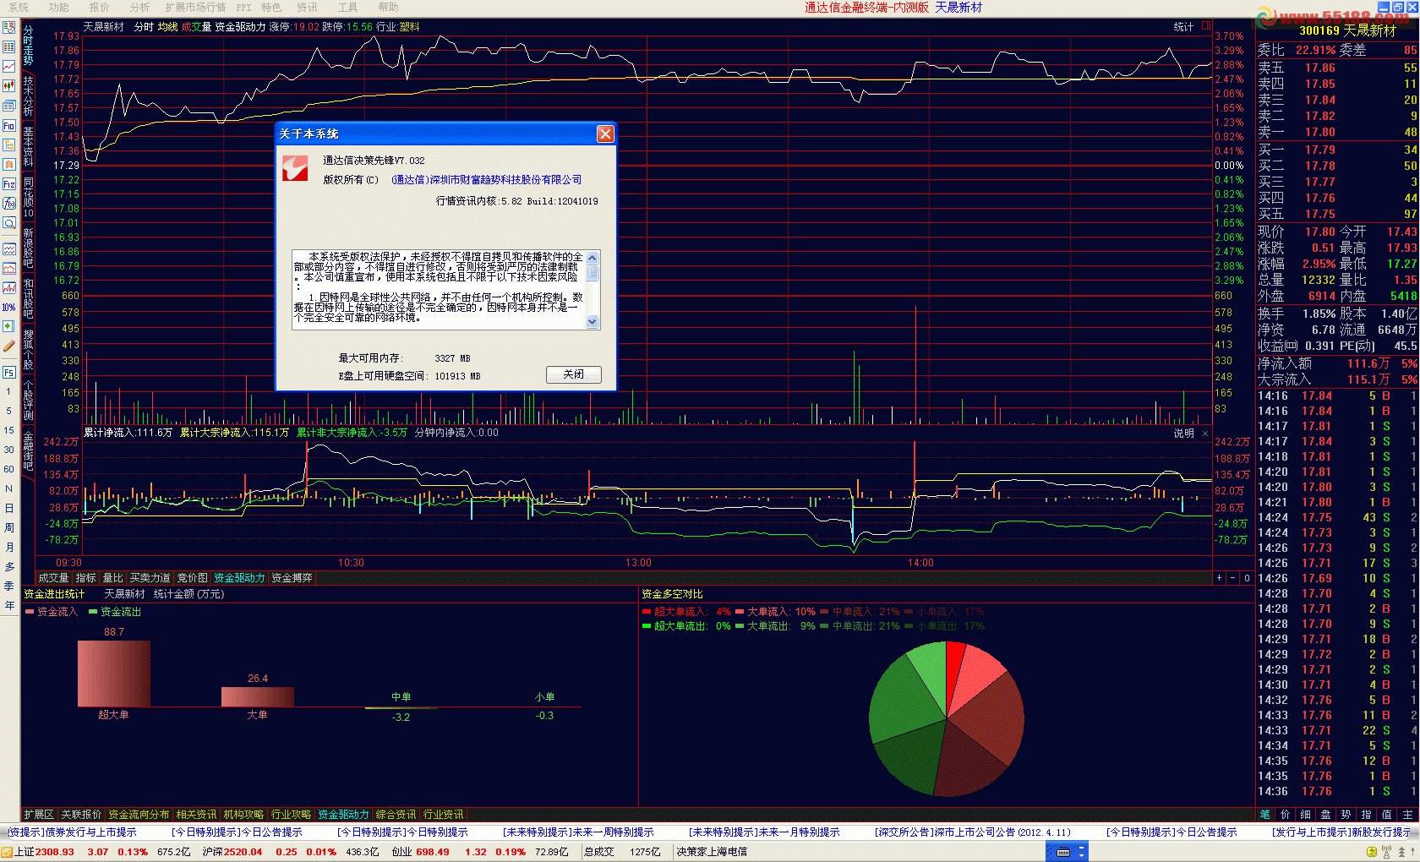The width and height of the screenshot is (1420, 862).
Task: Select the 5-minute period button
Action: point(9,411)
